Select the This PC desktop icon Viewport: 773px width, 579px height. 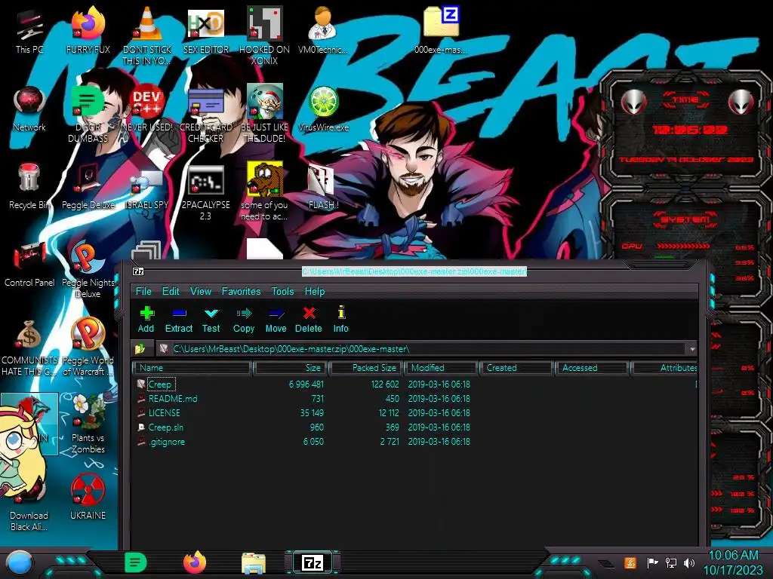[x=29, y=32]
